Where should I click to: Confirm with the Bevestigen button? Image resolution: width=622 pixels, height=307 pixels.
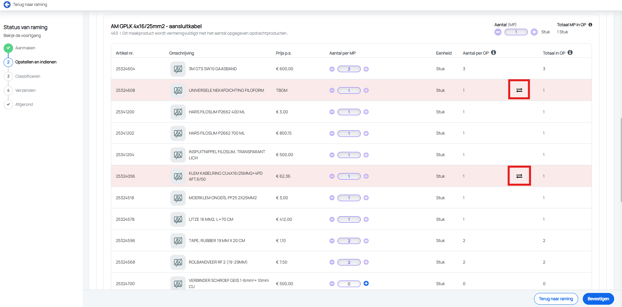pos(598,299)
